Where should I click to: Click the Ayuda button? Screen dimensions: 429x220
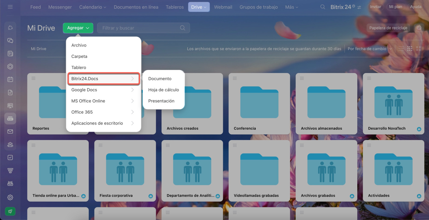click(x=416, y=7)
